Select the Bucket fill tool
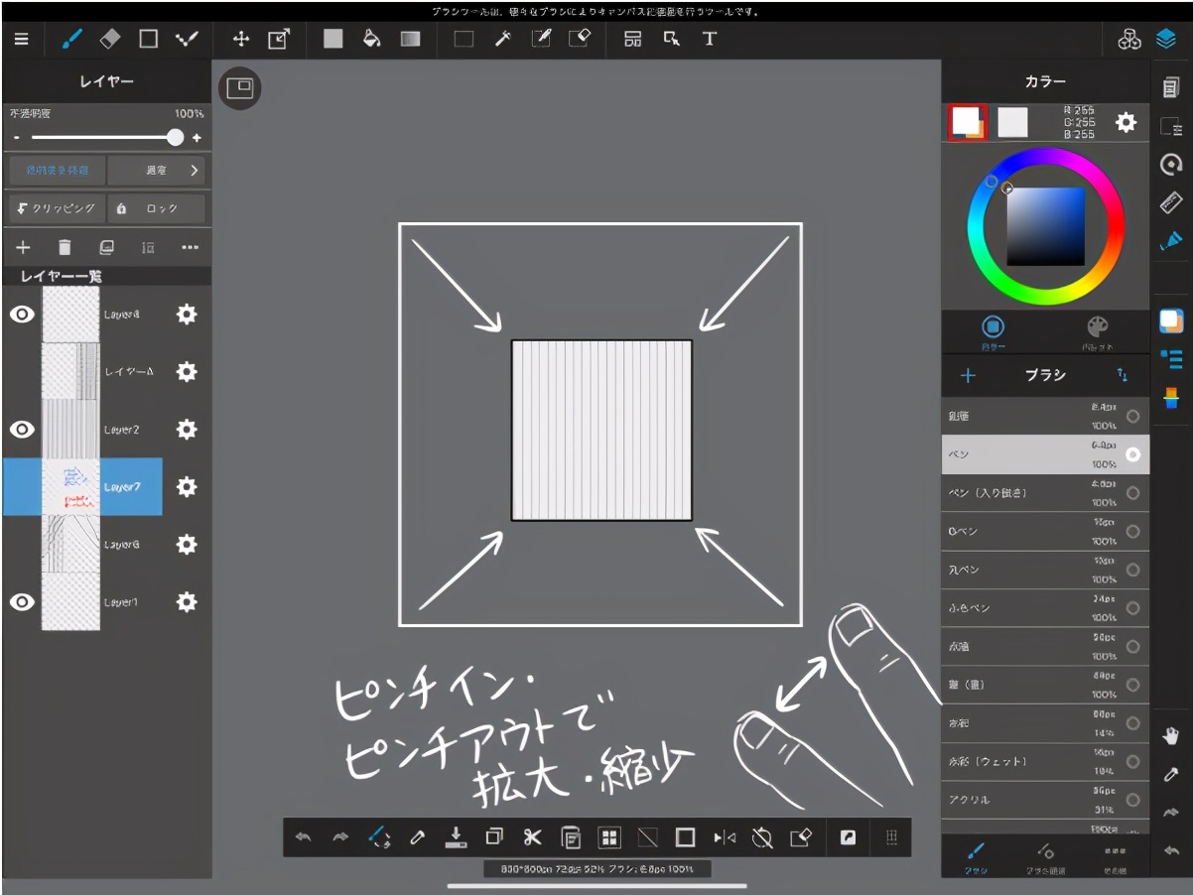 tap(371, 39)
